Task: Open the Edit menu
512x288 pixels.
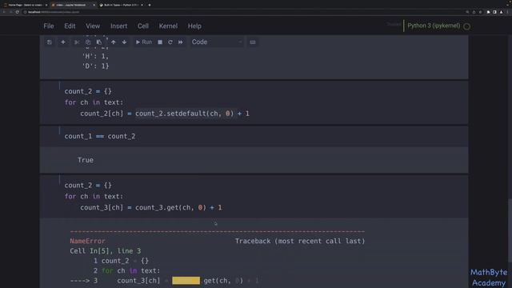Action: coord(70,26)
